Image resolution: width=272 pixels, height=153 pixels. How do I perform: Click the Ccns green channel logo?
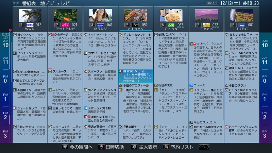tap(171, 24)
